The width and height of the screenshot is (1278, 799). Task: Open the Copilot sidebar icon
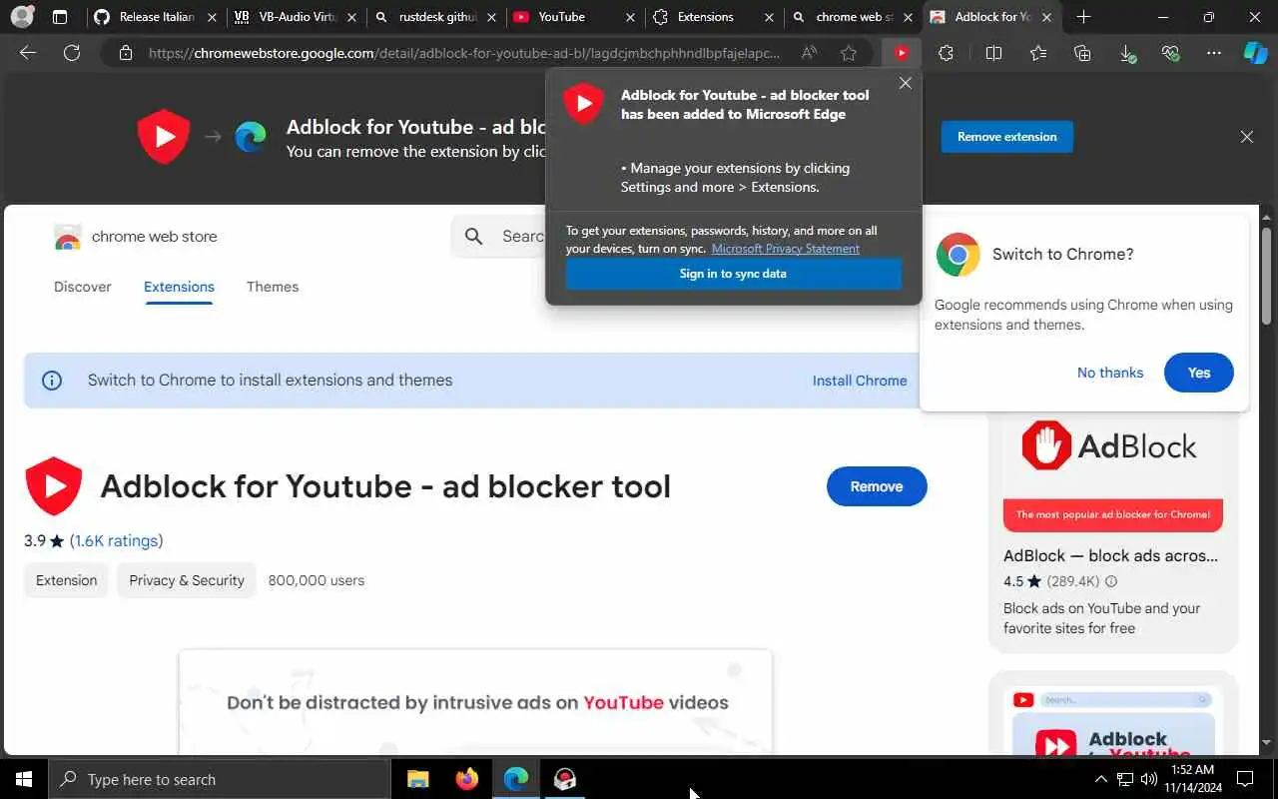(x=1255, y=53)
